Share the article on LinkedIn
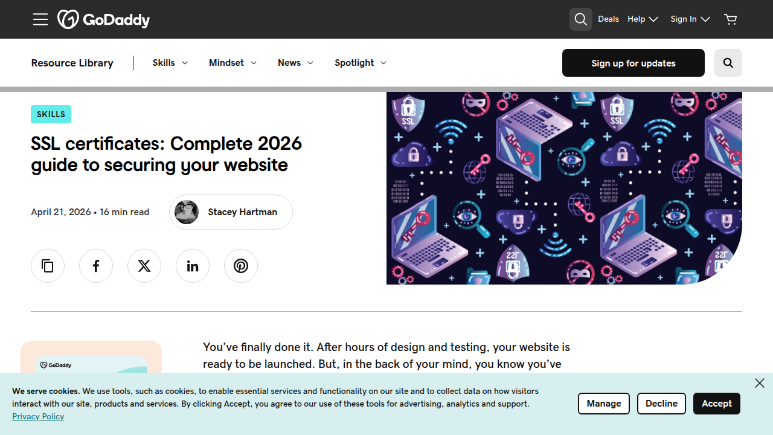Viewport: 773px width, 435px height. click(193, 266)
